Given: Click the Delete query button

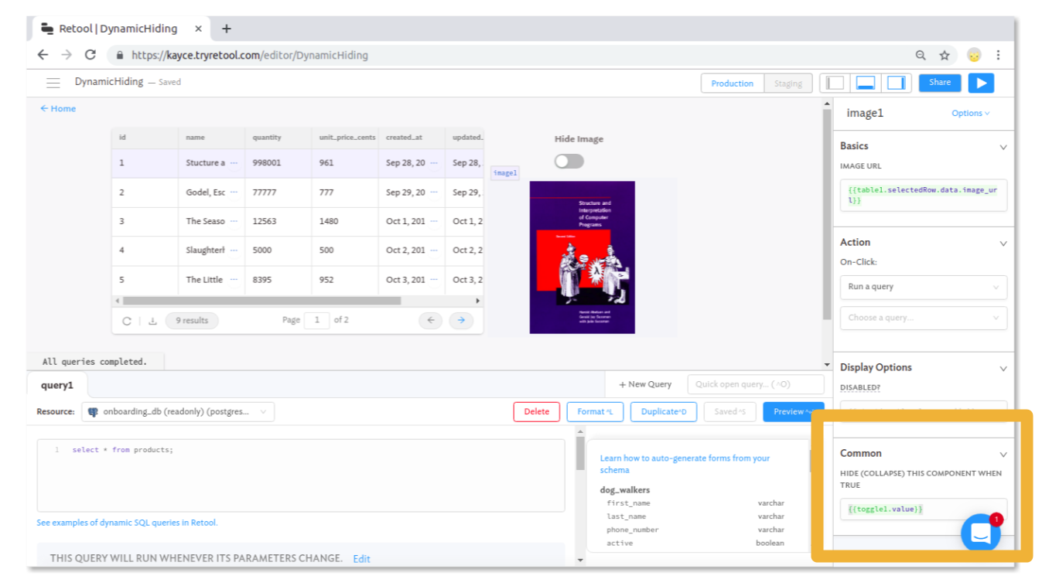Looking at the screenshot, I should coord(536,411).
